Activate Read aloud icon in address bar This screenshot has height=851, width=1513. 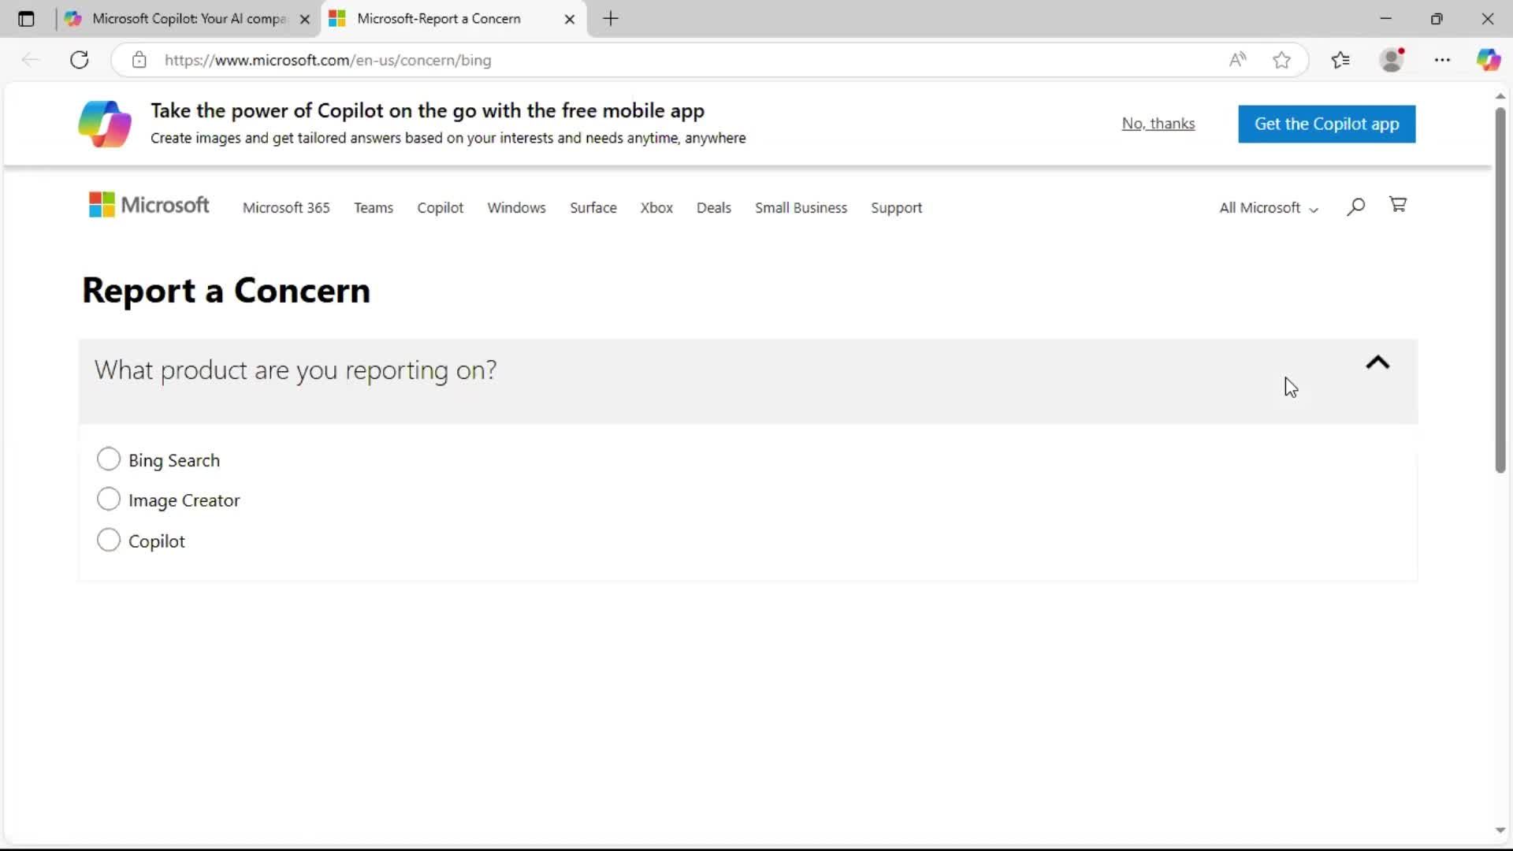[1238, 60]
